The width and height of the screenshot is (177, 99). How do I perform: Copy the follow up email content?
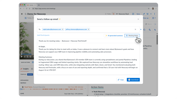point(121,80)
